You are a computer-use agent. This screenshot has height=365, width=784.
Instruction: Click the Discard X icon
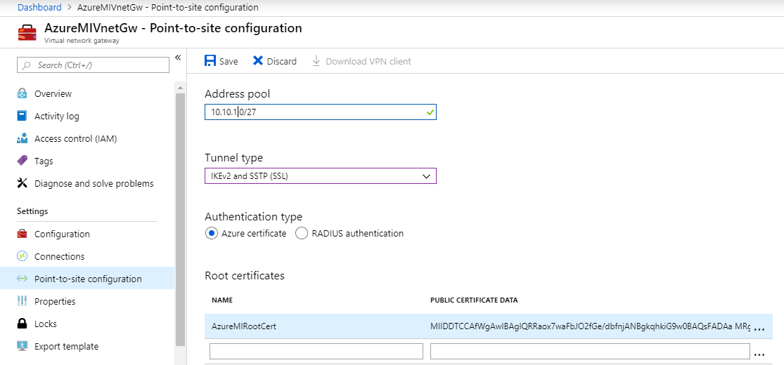(258, 61)
